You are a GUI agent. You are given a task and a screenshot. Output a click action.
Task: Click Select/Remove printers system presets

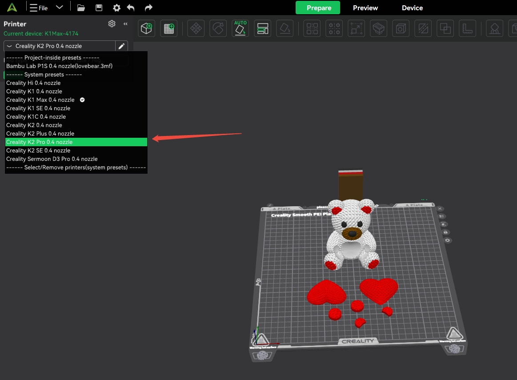[76, 168]
